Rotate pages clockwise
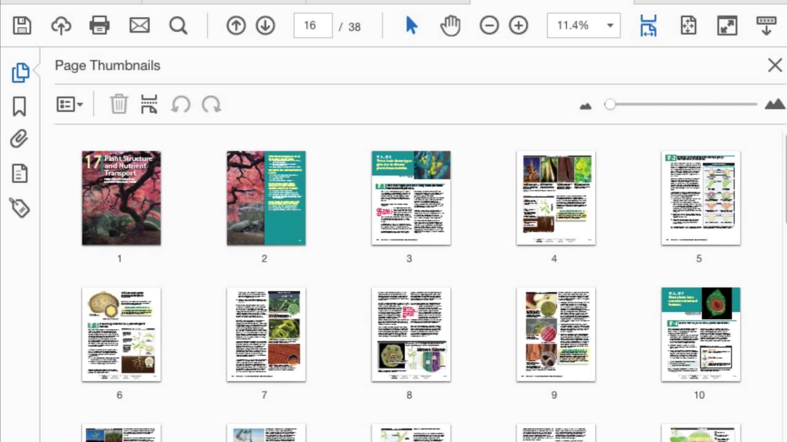This screenshot has width=787, height=442. coord(211,104)
